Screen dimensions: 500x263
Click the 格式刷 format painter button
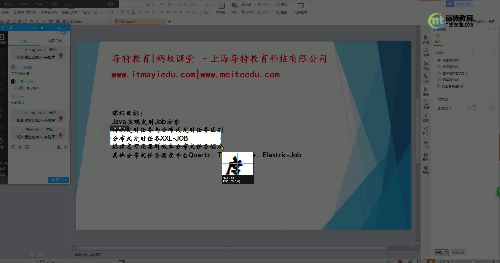pos(31,12)
